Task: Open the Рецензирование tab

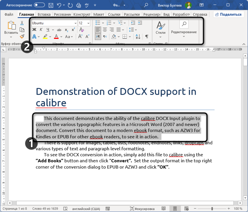Action: (x=151, y=14)
